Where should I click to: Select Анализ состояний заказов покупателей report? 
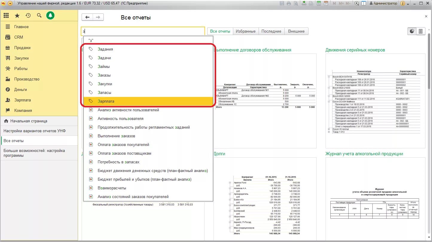(148, 197)
